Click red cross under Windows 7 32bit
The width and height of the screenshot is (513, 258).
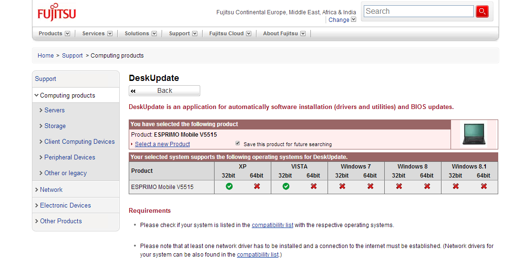click(x=342, y=186)
